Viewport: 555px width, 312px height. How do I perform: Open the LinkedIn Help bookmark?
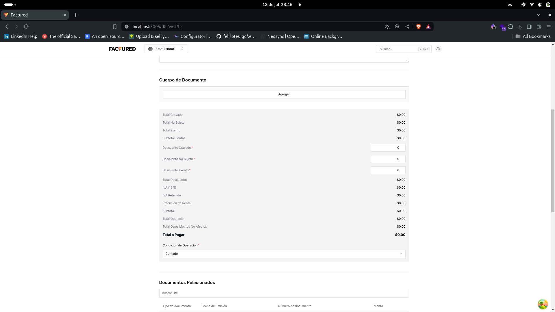21,36
